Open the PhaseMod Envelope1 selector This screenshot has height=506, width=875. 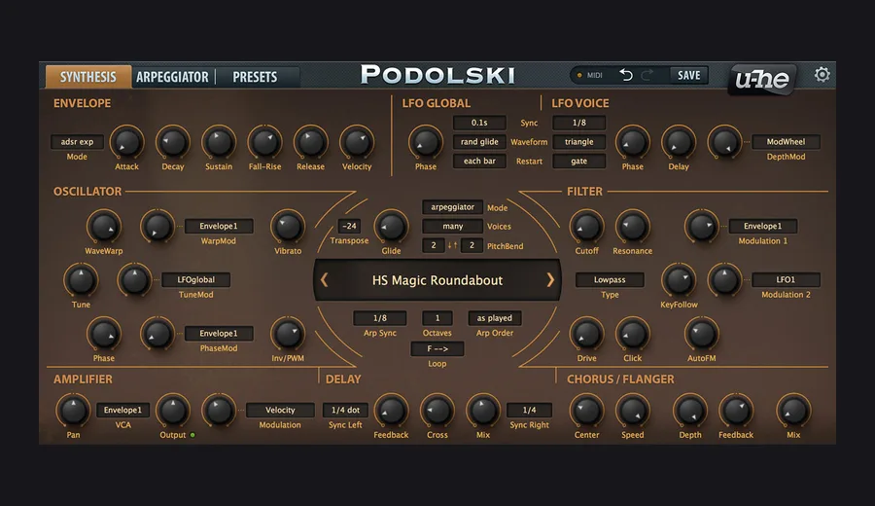coord(219,334)
